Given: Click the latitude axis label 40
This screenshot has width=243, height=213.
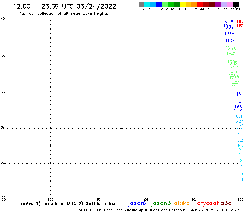Looking at the screenshot, I should pyautogui.click(x=3, y=19).
